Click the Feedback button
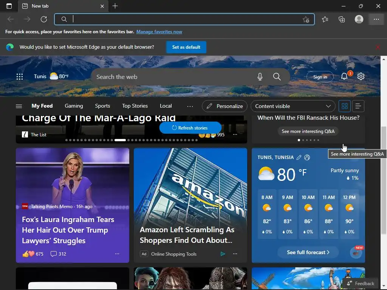 360,284
